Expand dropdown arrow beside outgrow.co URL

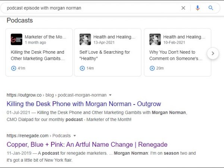(x=110, y=95)
